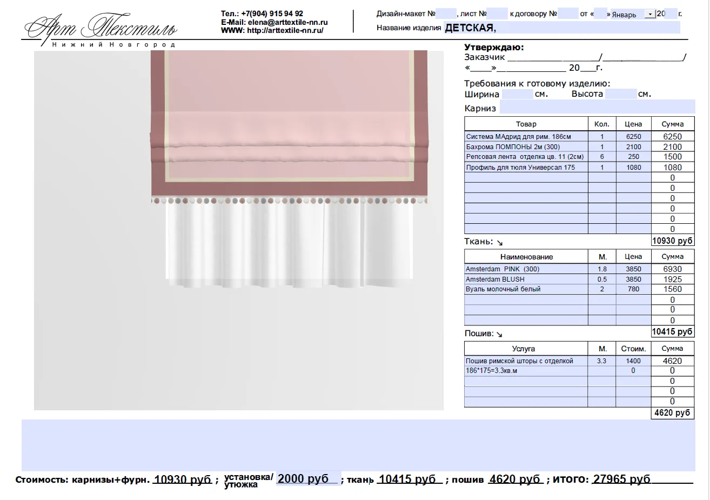Click email elena@arttextile-nn.ru
This screenshot has height=500, width=710.
tap(288, 22)
